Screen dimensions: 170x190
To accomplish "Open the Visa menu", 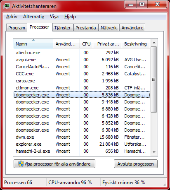I will (x=54, y=17).
